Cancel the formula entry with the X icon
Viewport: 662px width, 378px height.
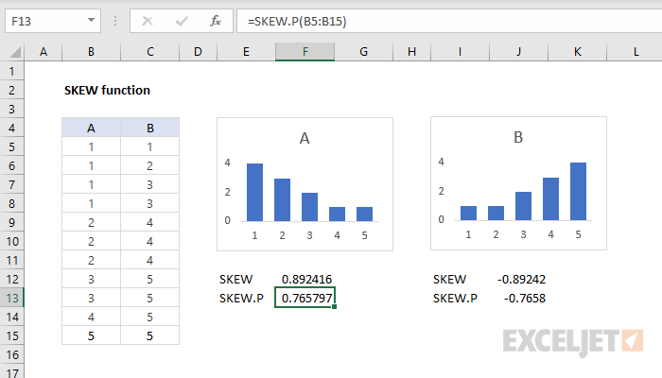coord(148,21)
